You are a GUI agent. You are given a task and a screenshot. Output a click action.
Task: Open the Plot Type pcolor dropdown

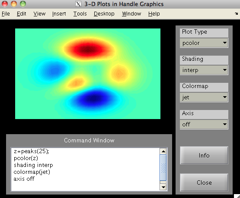tap(204, 43)
